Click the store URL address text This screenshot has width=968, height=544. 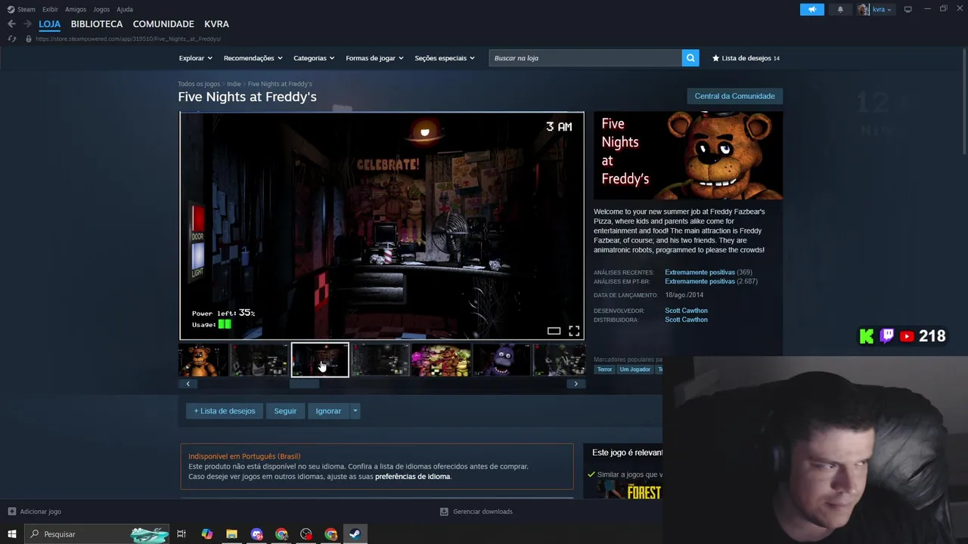128,39
